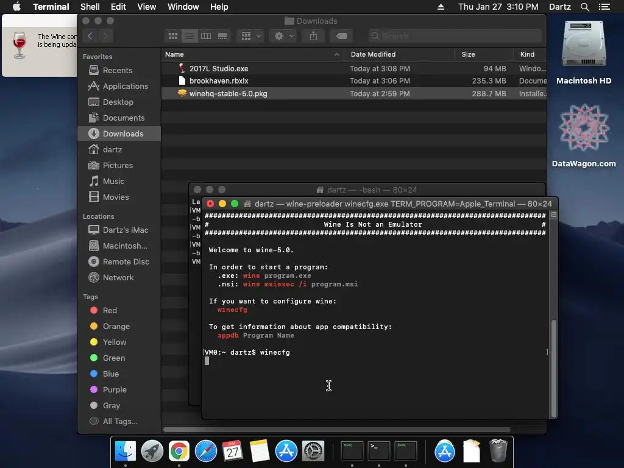This screenshot has width=624, height=468.
Task: Switch Finder to gallery view
Action: [x=222, y=36]
